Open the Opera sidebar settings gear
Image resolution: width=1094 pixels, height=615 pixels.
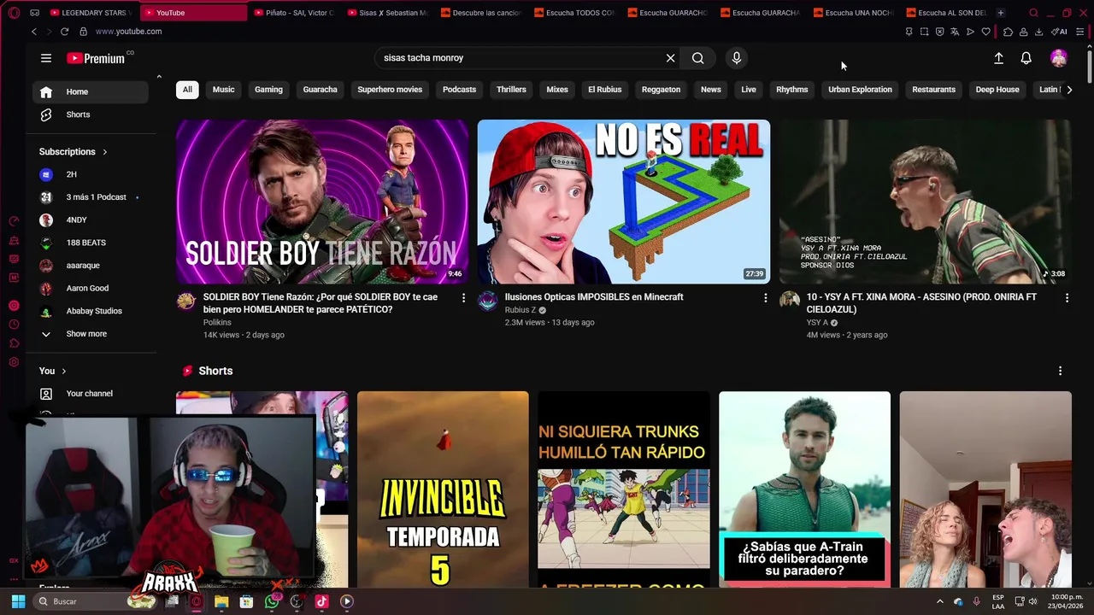[14, 362]
